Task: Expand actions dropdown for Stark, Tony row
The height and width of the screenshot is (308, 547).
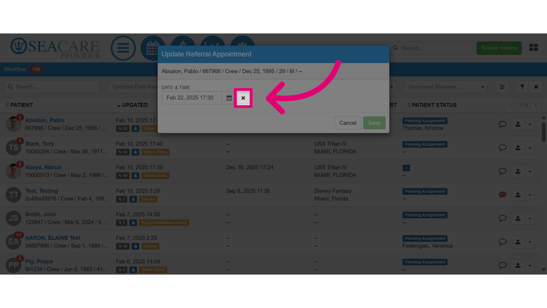Action: 530,148
